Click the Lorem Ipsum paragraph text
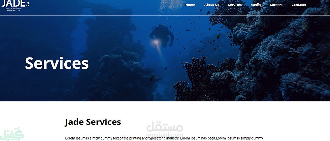 coord(164,138)
